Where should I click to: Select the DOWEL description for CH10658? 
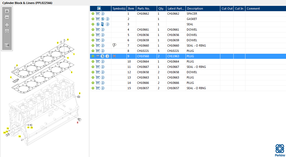192,72
